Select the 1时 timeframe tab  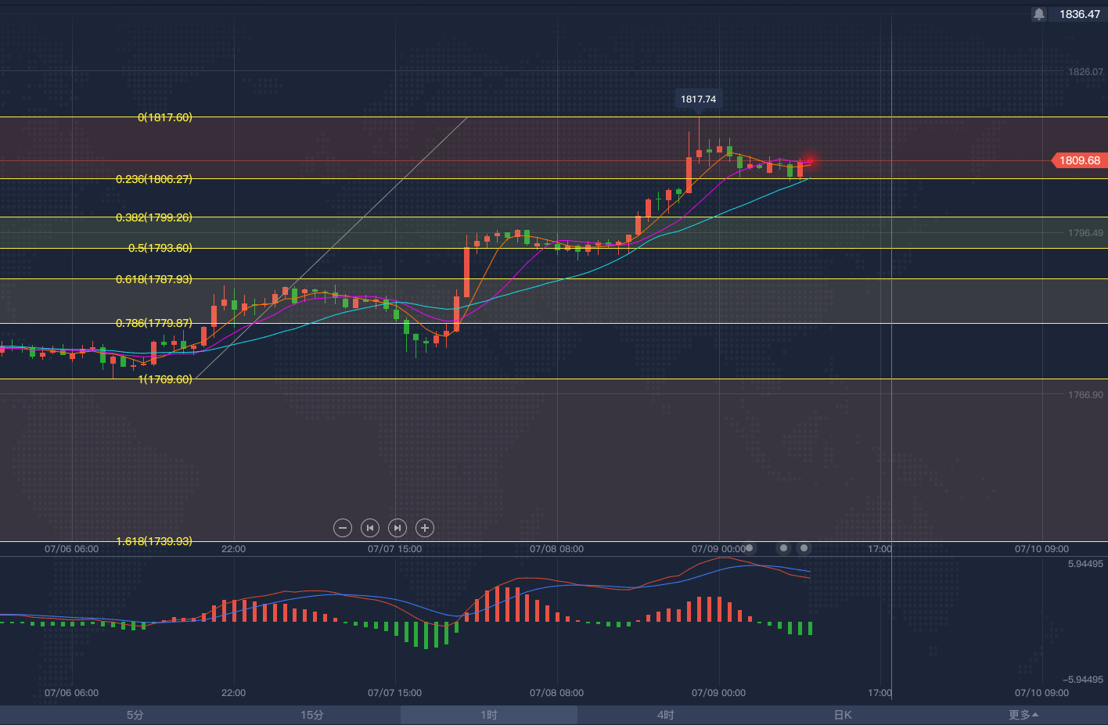489,715
